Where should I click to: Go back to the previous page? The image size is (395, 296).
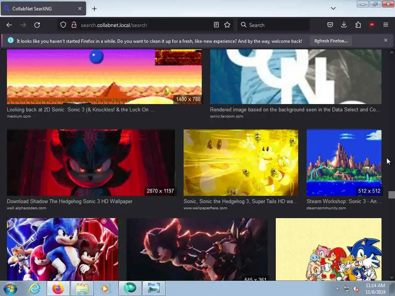tap(9, 25)
